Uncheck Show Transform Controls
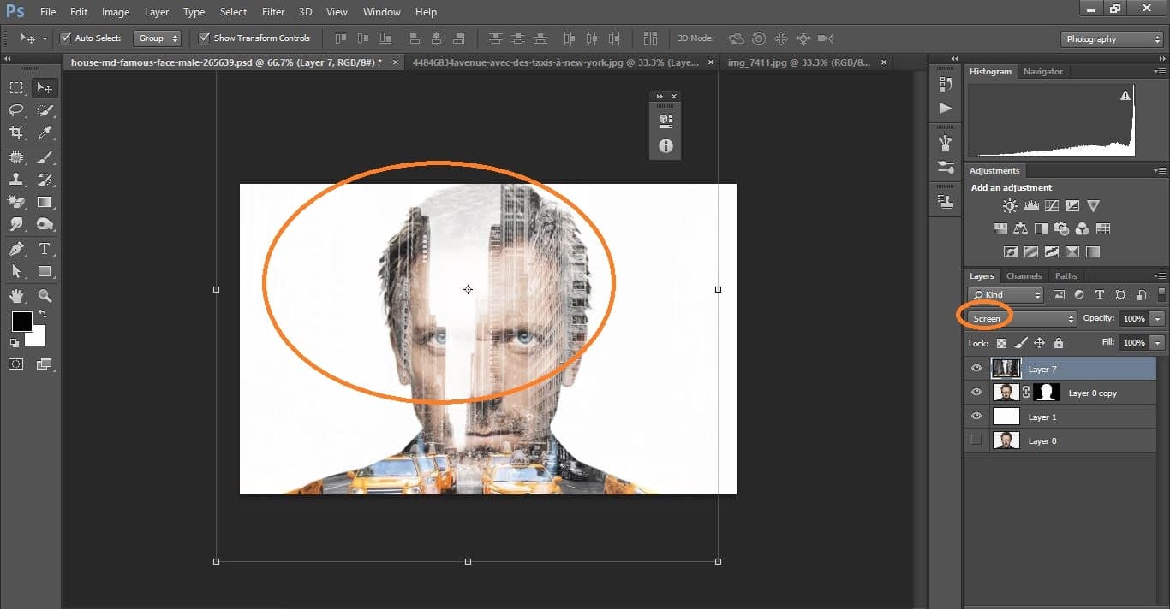The image size is (1170, 609). [204, 38]
